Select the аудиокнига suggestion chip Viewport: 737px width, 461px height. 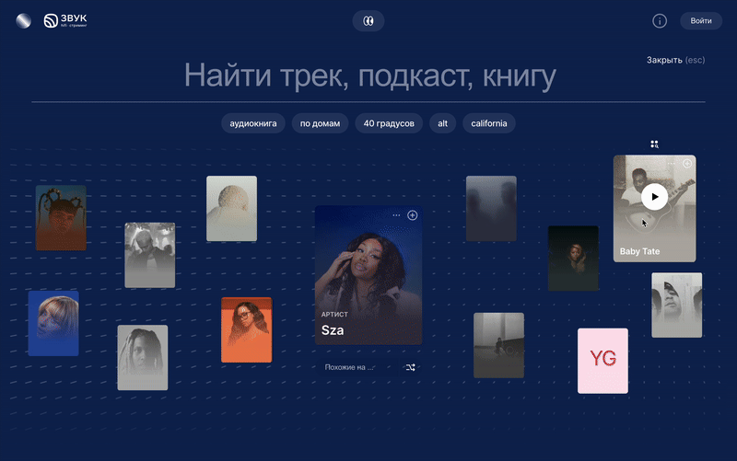tap(252, 123)
